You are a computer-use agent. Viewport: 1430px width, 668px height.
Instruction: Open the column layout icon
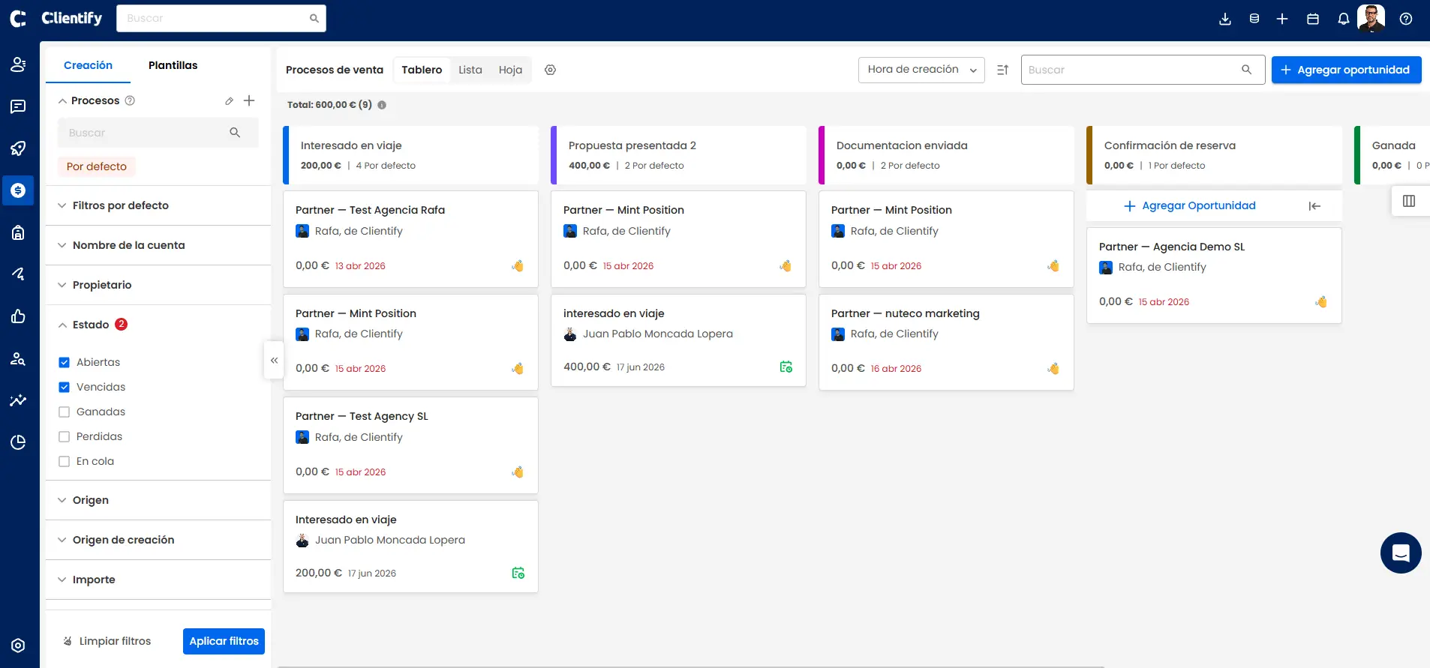pyautogui.click(x=1409, y=201)
